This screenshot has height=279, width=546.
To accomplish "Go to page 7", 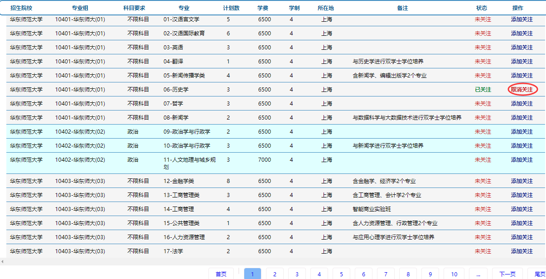I will 386,274.
